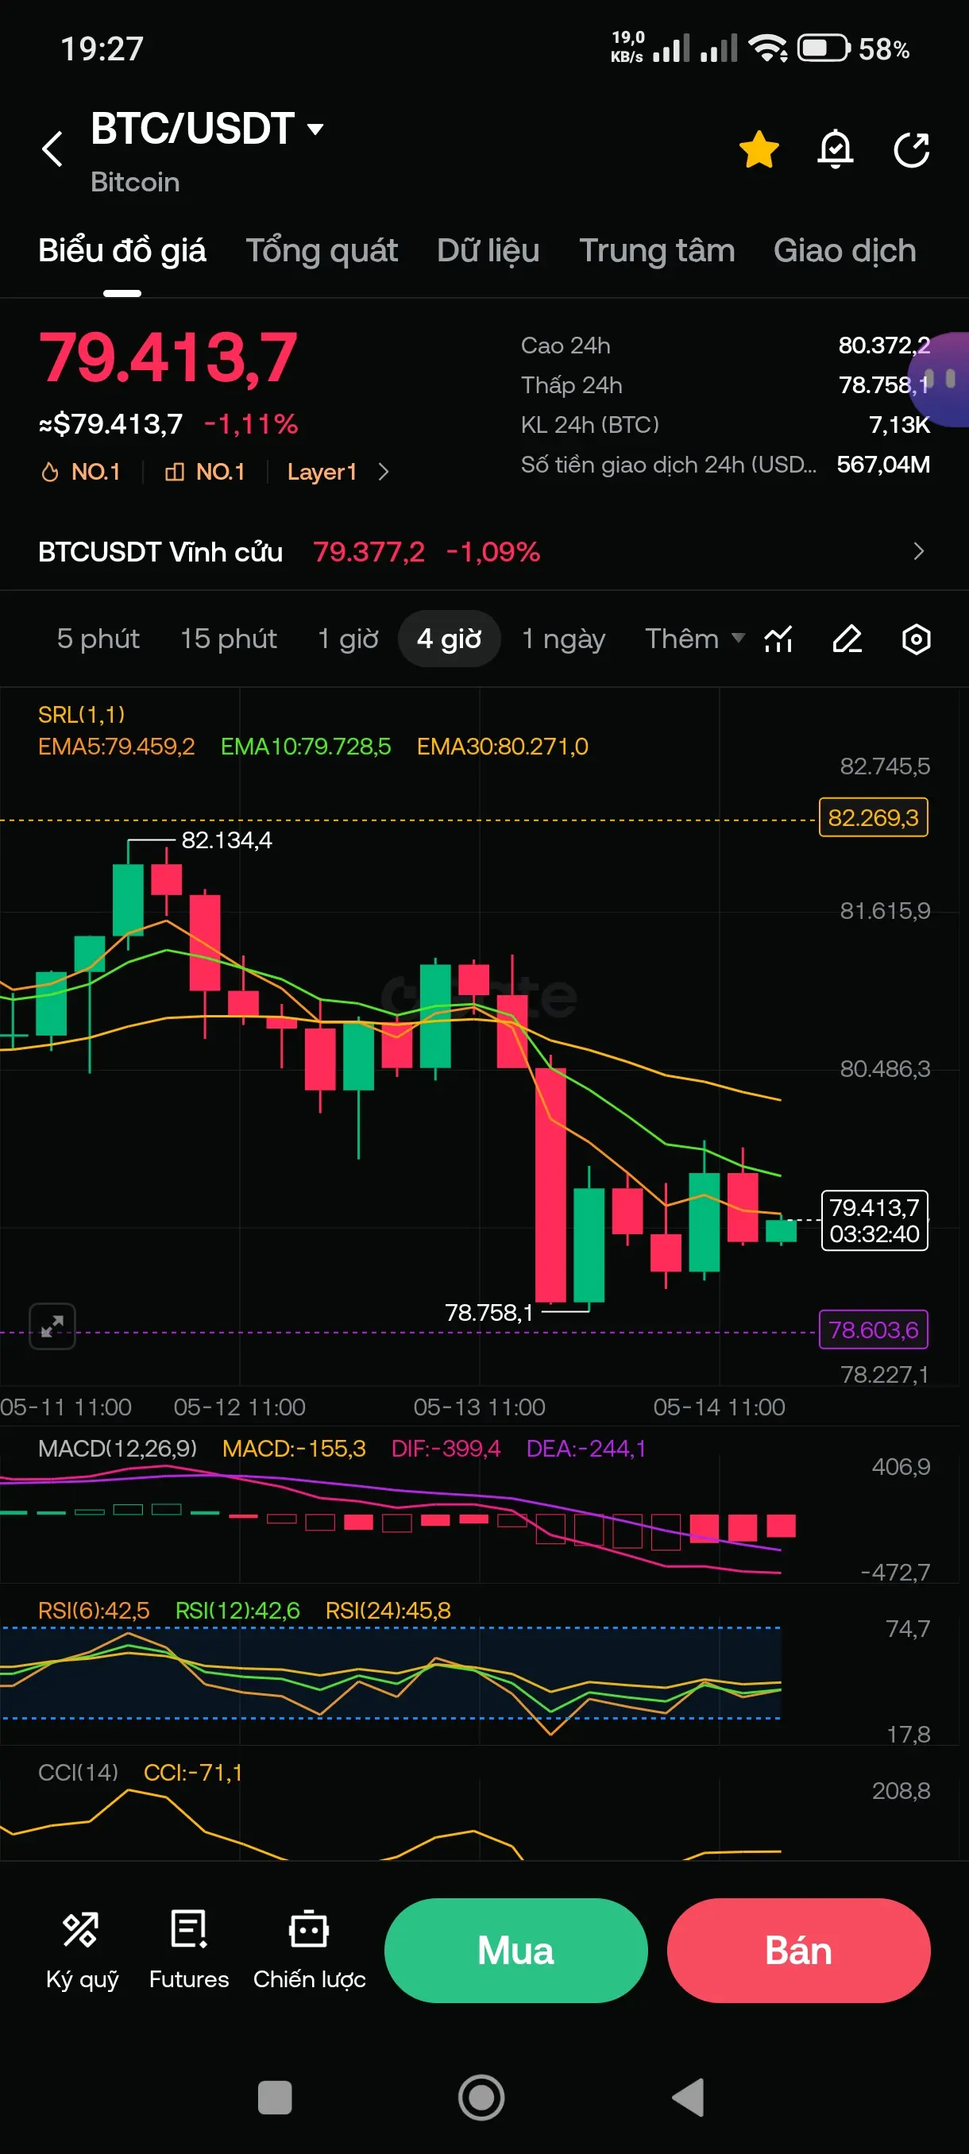Screen dimensions: 969x2154
Task: Select the 4 giờ timeframe
Action: point(449,639)
